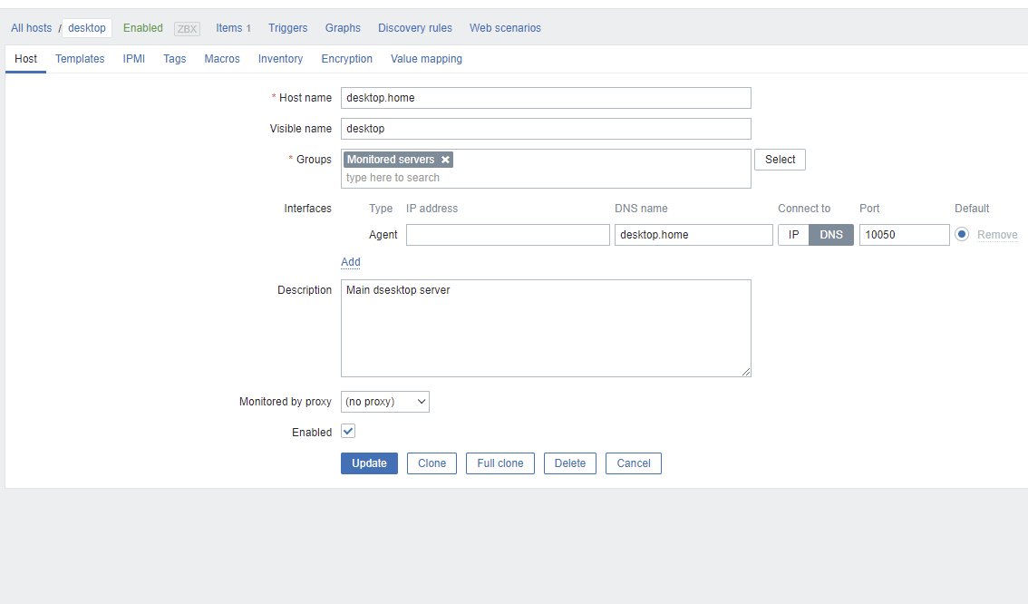The width and height of the screenshot is (1028, 604).
Task: Open Web scenarios link
Action: pyautogui.click(x=505, y=28)
